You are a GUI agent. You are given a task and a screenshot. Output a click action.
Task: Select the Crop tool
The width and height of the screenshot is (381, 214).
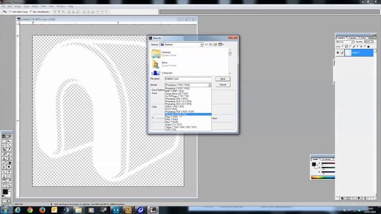[x=4, y=150]
